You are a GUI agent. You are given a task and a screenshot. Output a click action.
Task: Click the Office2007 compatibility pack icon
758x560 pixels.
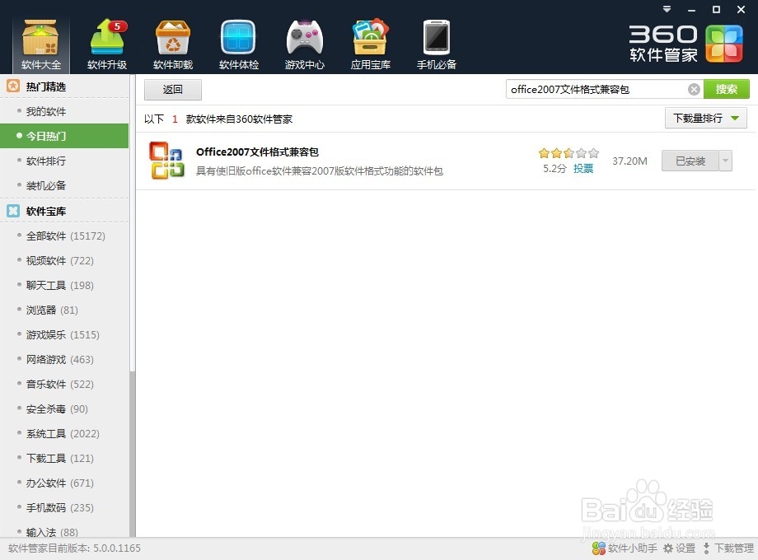coord(166,161)
